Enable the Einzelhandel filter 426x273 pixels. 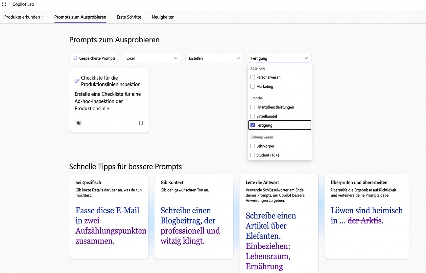(x=252, y=116)
